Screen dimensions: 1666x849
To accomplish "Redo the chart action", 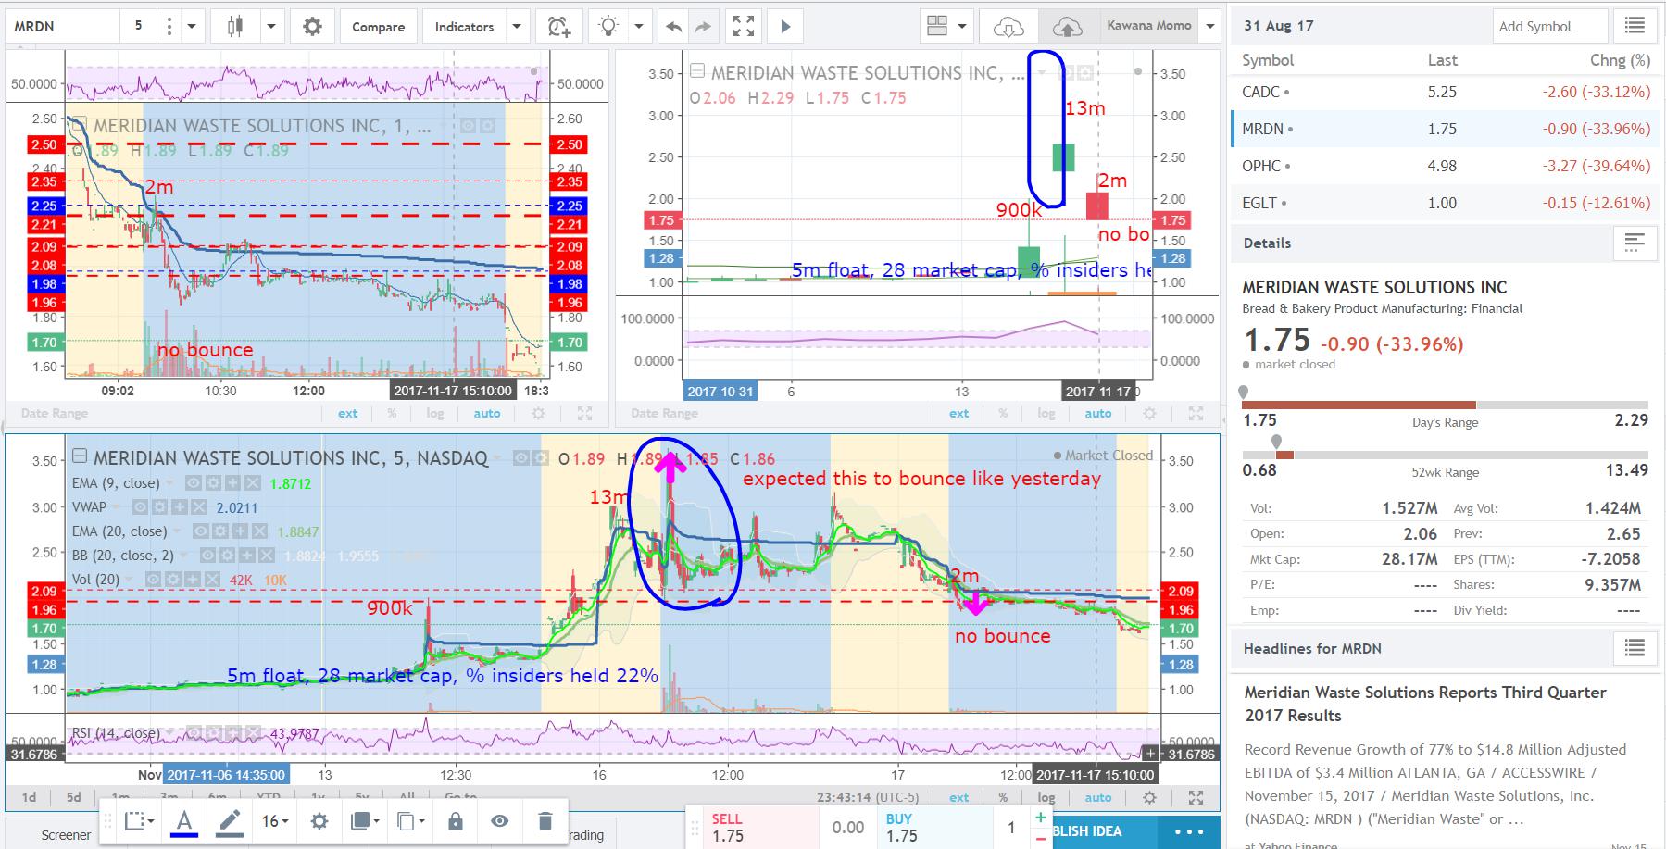I will (703, 27).
